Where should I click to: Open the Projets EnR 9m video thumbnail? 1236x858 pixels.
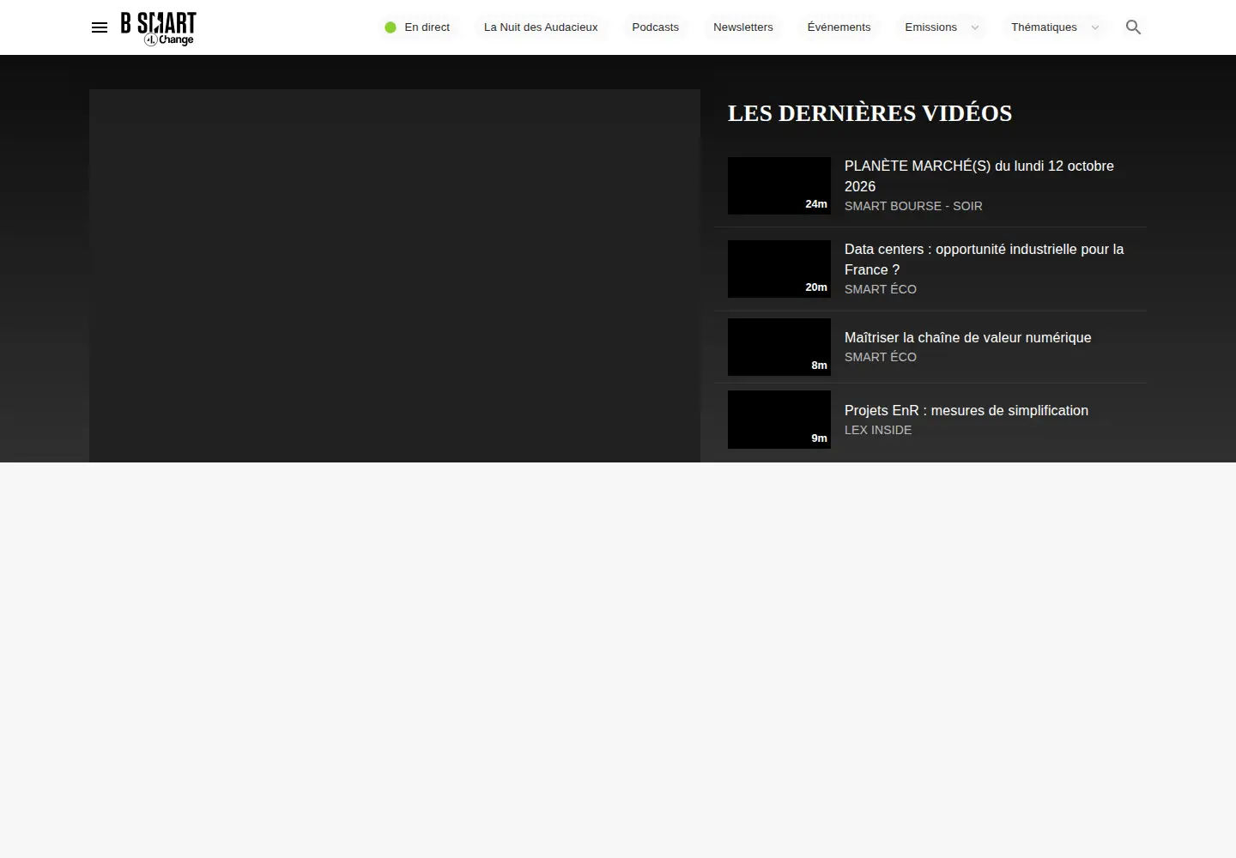(779, 420)
